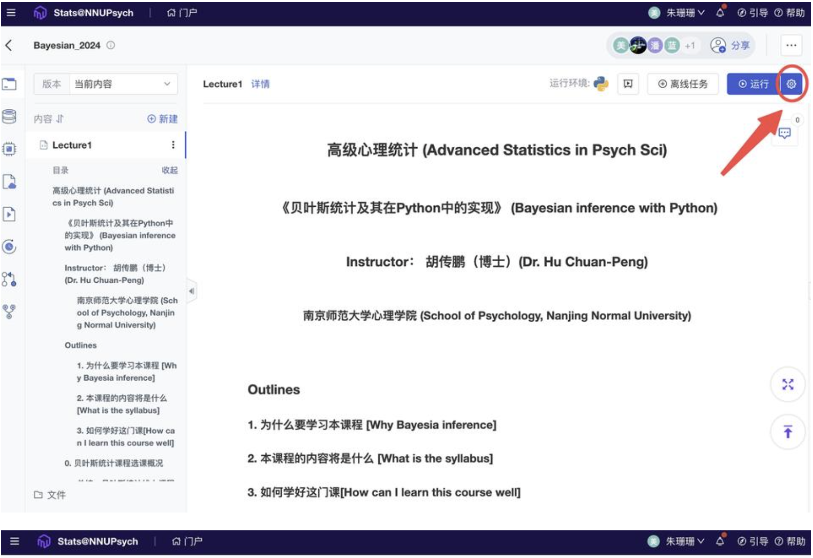Collapse the left panel with arrow handle
Screen dimensions: 813x558
pos(191,291)
